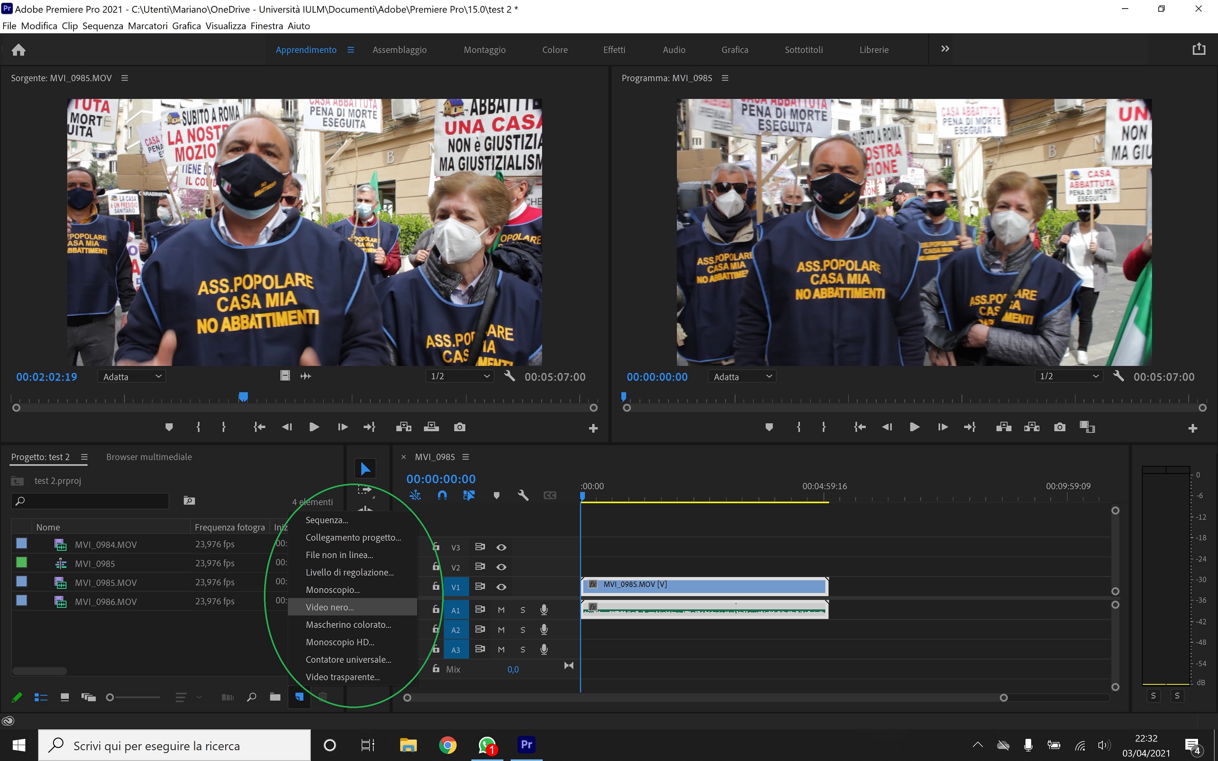The image size is (1218, 761).
Task: Mute audio track A1
Action: [501, 610]
